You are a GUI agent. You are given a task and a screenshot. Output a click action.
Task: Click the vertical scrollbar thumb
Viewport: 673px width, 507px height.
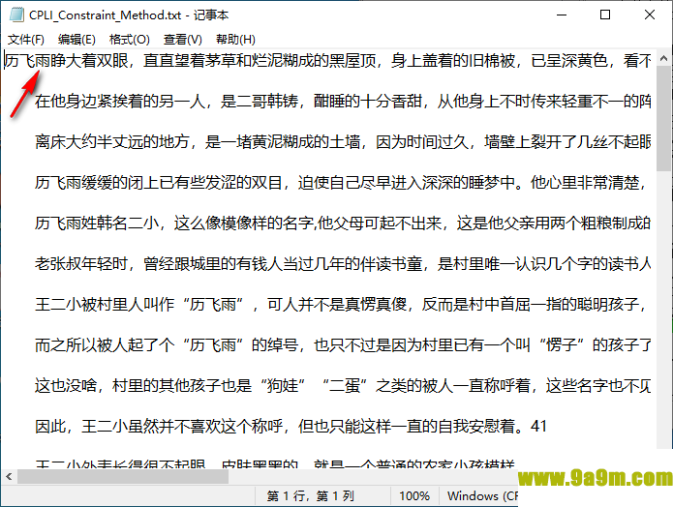click(x=663, y=118)
